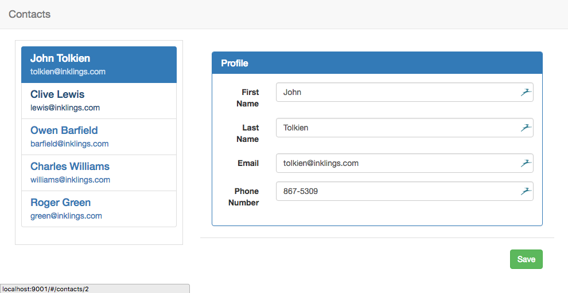This screenshot has height=293, width=568.
Task: Click the barfield@inklings.com address
Action: click(x=69, y=144)
